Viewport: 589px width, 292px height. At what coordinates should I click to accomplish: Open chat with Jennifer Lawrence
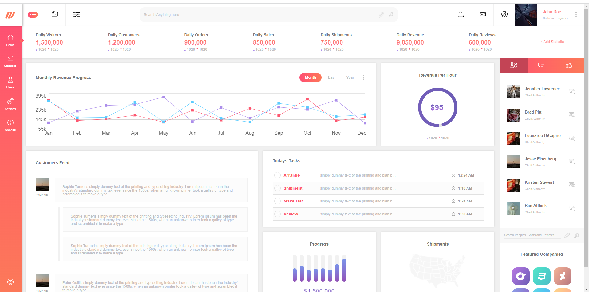click(x=572, y=91)
